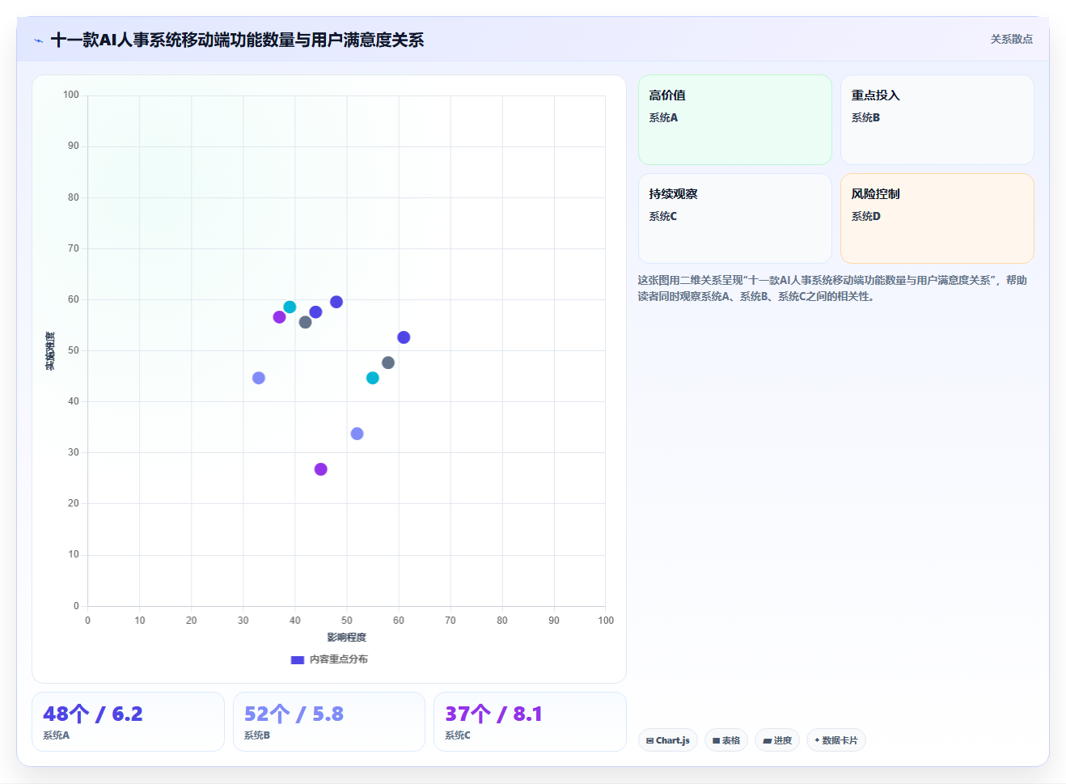
Task: Click the y-axis label 100
Action: (71, 95)
